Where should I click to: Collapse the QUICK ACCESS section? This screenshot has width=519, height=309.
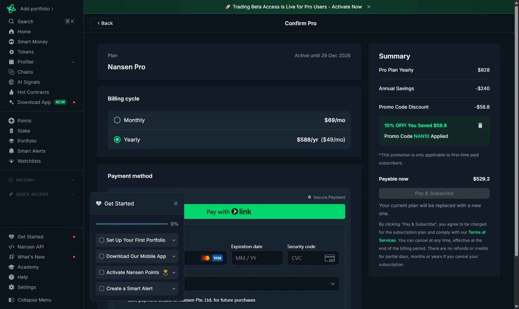click(x=73, y=194)
